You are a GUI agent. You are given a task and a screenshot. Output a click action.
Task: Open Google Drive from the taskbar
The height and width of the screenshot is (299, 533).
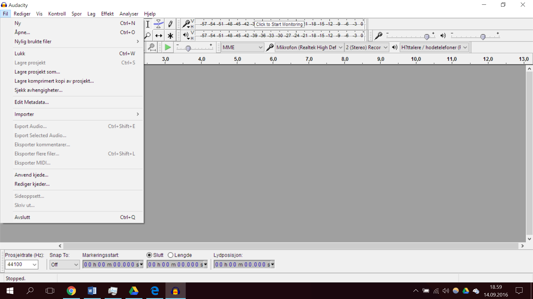[134, 291]
